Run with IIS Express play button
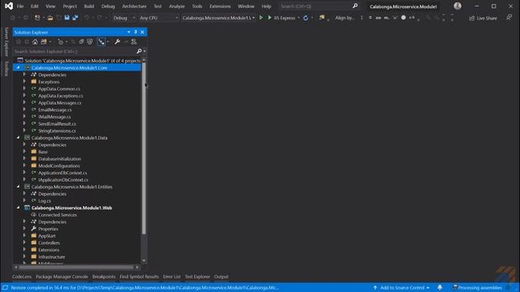Viewport: 520px width, 292px height. [x=270, y=18]
